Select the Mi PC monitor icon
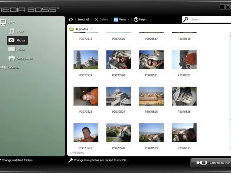The width and height of the screenshot is (231, 173). (x=3, y=23)
